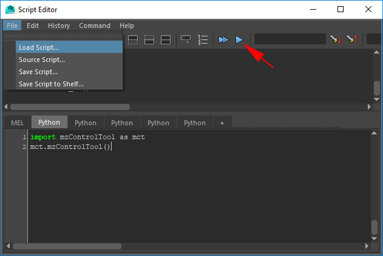
Task: Open the Help menu
Action: coord(126,26)
